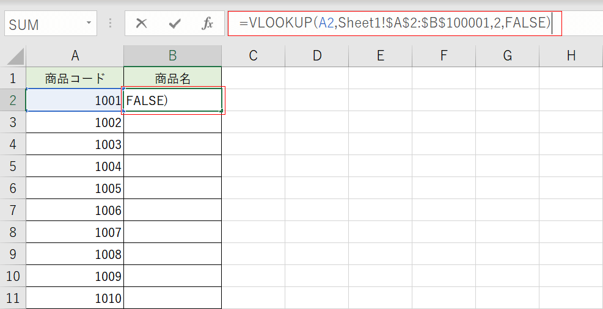Select row 4 header

pyautogui.click(x=13, y=144)
